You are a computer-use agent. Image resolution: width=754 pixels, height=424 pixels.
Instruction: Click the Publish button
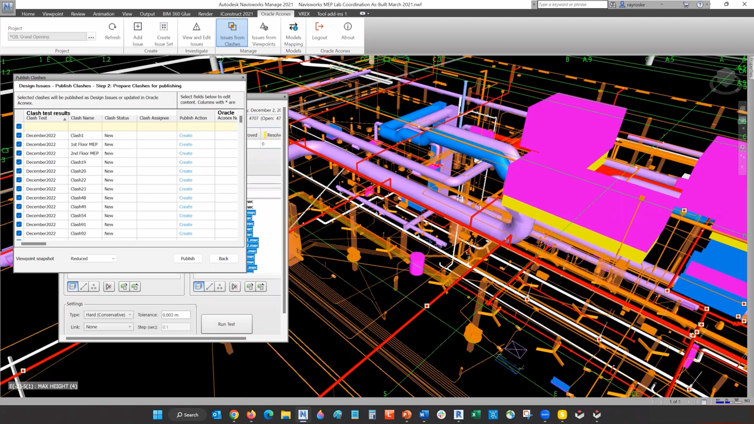[187, 259]
